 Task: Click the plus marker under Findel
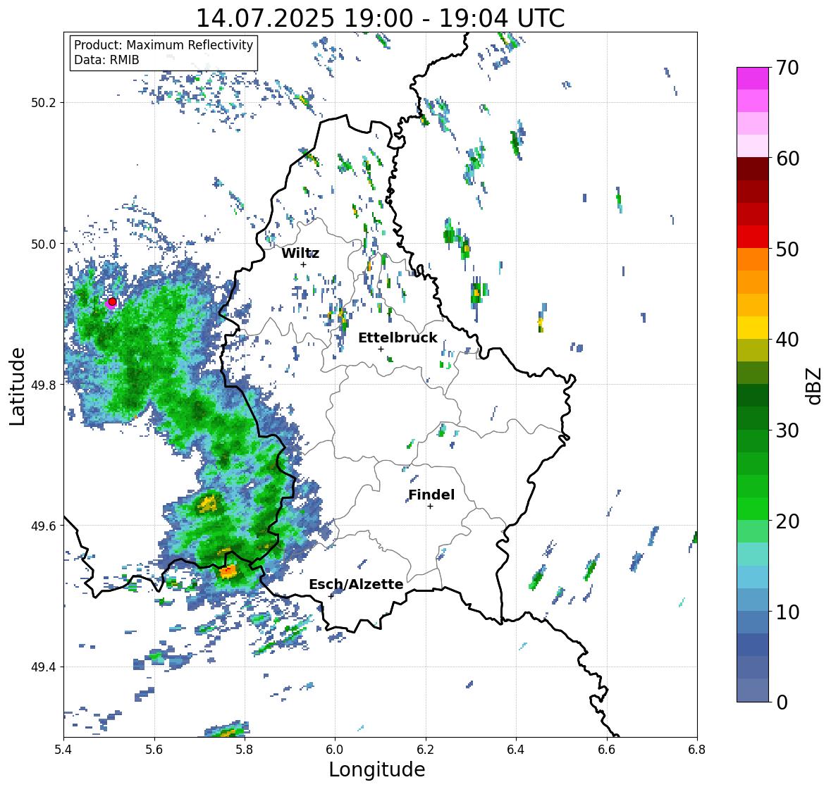(431, 507)
